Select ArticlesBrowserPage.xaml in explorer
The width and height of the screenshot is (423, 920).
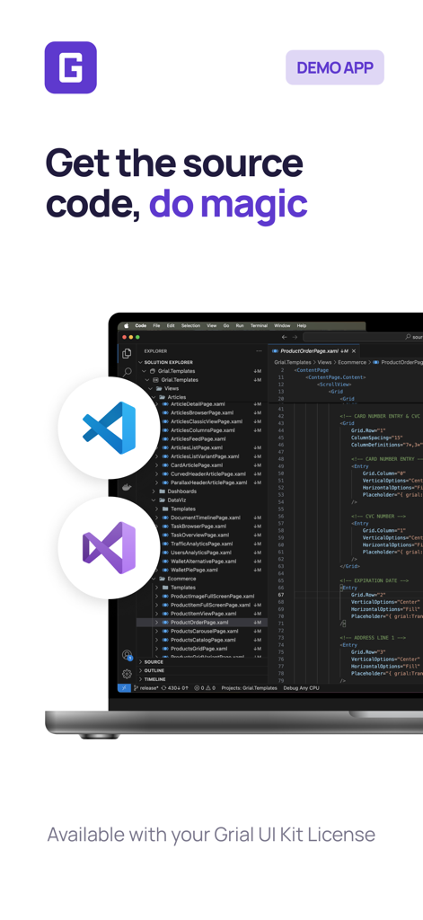pyautogui.click(x=202, y=412)
